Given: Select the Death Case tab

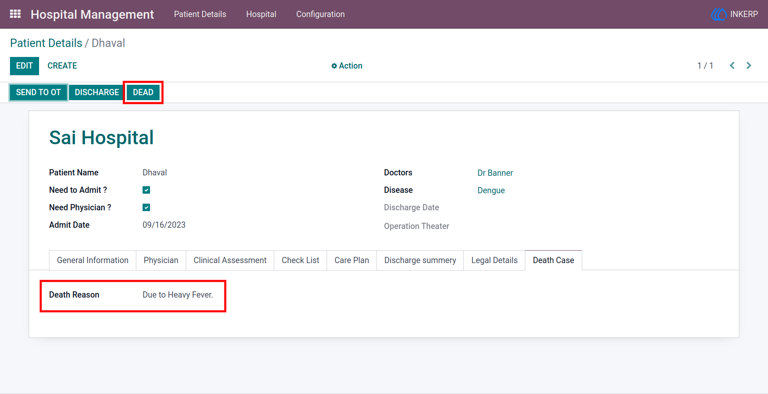Looking at the screenshot, I should (x=554, y=260).
